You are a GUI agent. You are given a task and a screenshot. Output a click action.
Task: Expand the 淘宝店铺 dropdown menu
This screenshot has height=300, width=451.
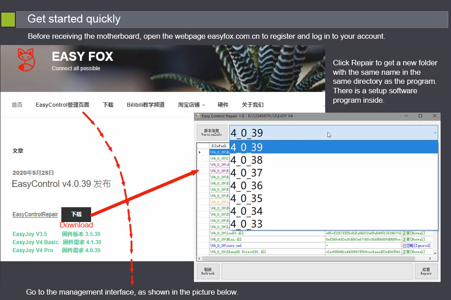tap(191, 105)
